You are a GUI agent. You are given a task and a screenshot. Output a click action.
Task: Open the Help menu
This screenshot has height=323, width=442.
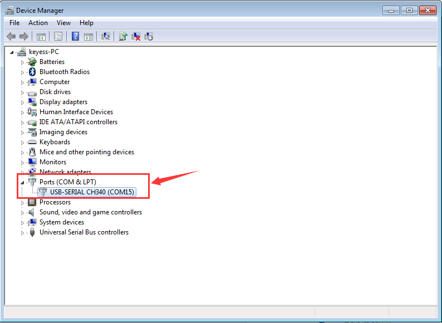pos(86,23)
